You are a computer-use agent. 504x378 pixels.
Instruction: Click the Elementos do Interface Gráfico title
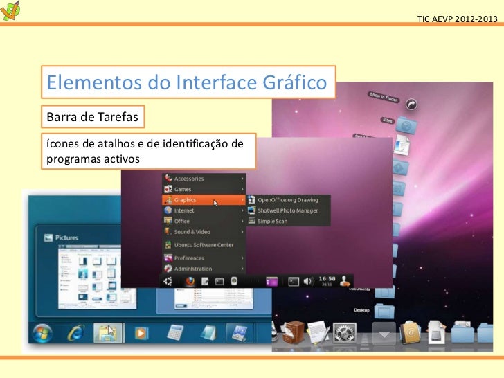pos(187,82)
